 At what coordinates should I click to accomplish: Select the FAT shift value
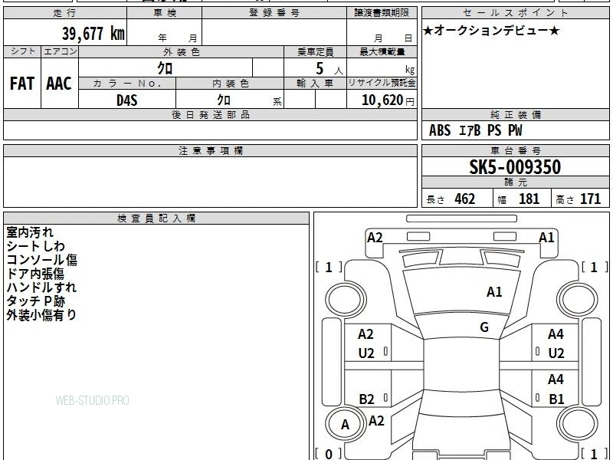click(x=22, y=84)
